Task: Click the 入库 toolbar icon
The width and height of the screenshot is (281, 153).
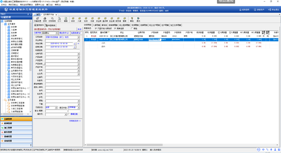Action: coord(79,19)
